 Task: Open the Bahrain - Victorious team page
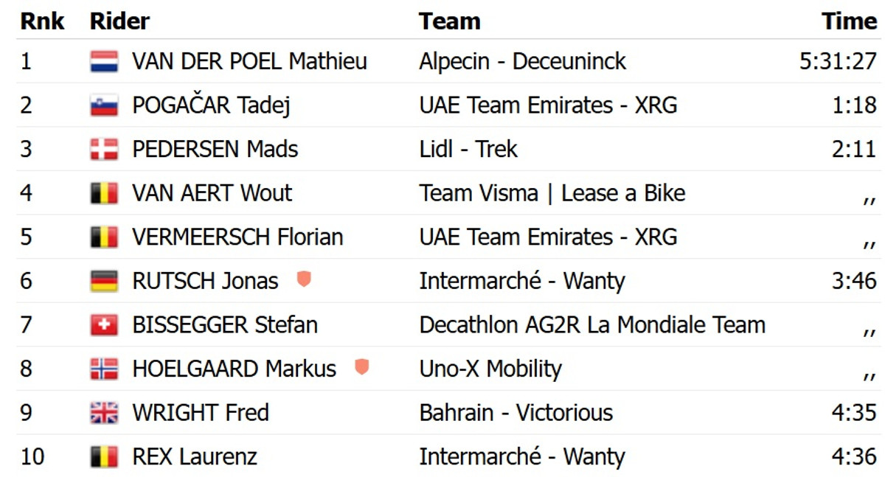(516, 413)
